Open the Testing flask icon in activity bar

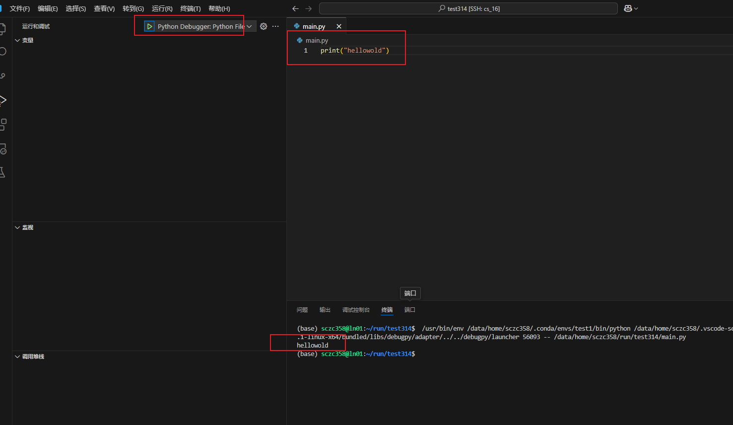pos(2,172)
